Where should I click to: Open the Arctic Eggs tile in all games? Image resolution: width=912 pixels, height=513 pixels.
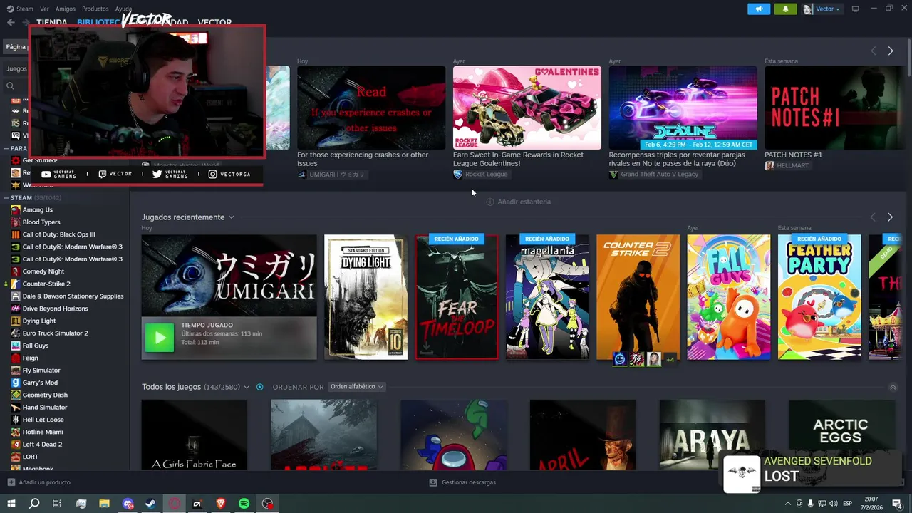[841, 435]
